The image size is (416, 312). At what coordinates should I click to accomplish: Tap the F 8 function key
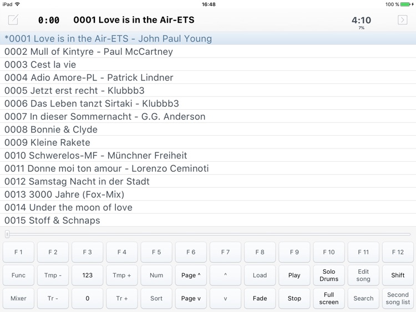(260, 252)
